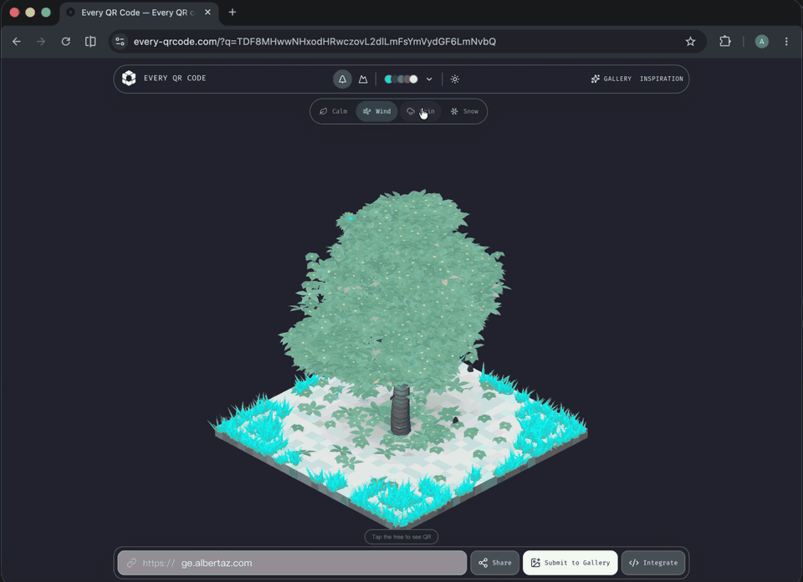
Task: Click the address bar URL text
Action: (315, 42)
